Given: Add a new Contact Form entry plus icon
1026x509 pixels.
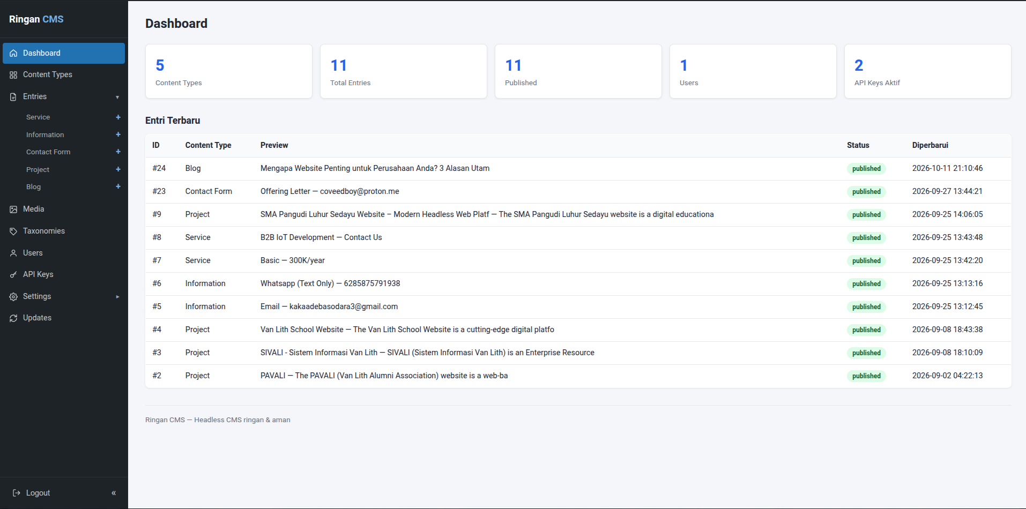Looking at the screenshot, I should [118, 152].
